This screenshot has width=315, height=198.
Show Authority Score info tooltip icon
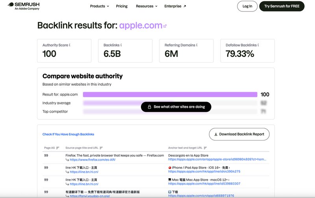click(70, 45)
